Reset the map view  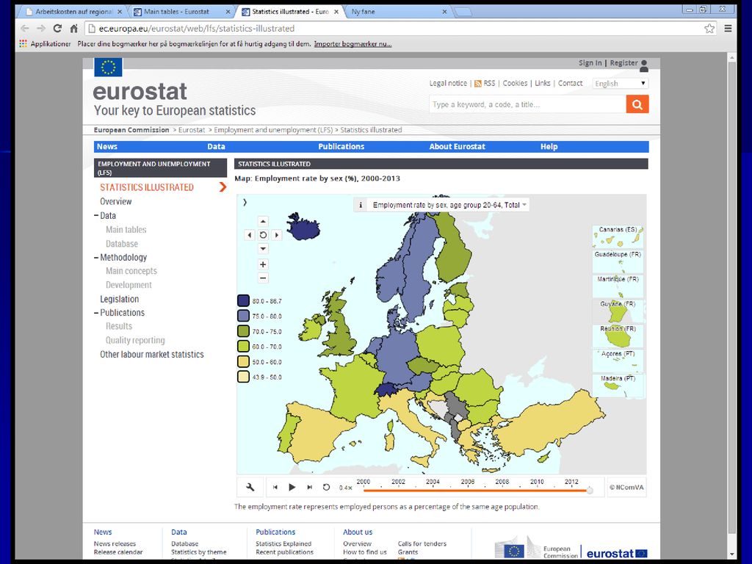tap(263, 235)
